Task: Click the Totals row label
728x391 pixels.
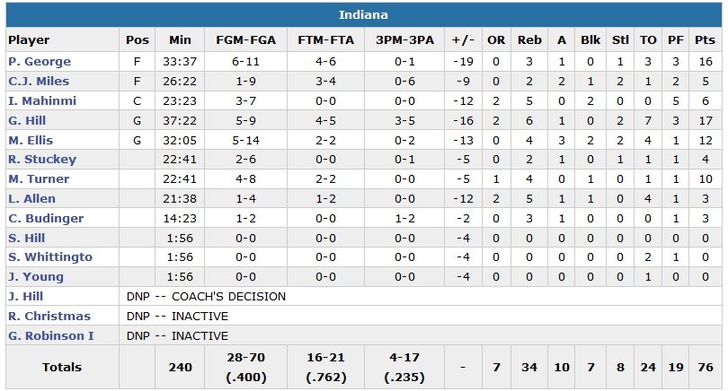Action: 61,367
